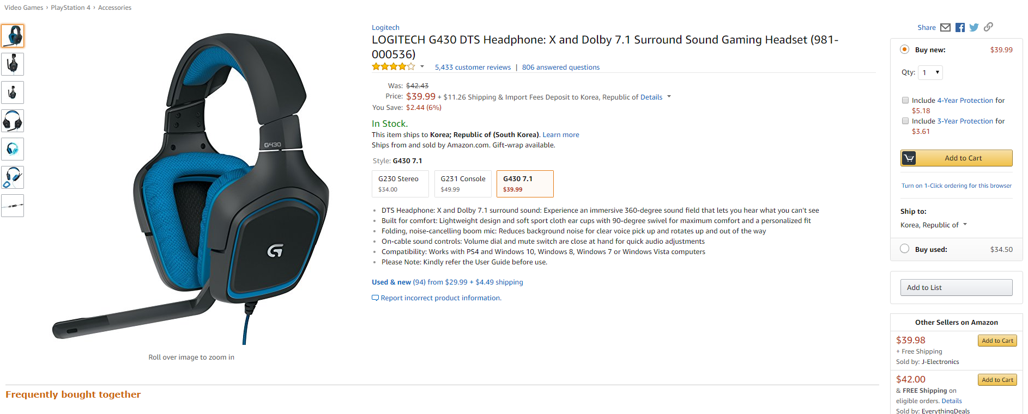Choose the G230 Stereo style option
Screen dimensions: 1028x414
400,184
